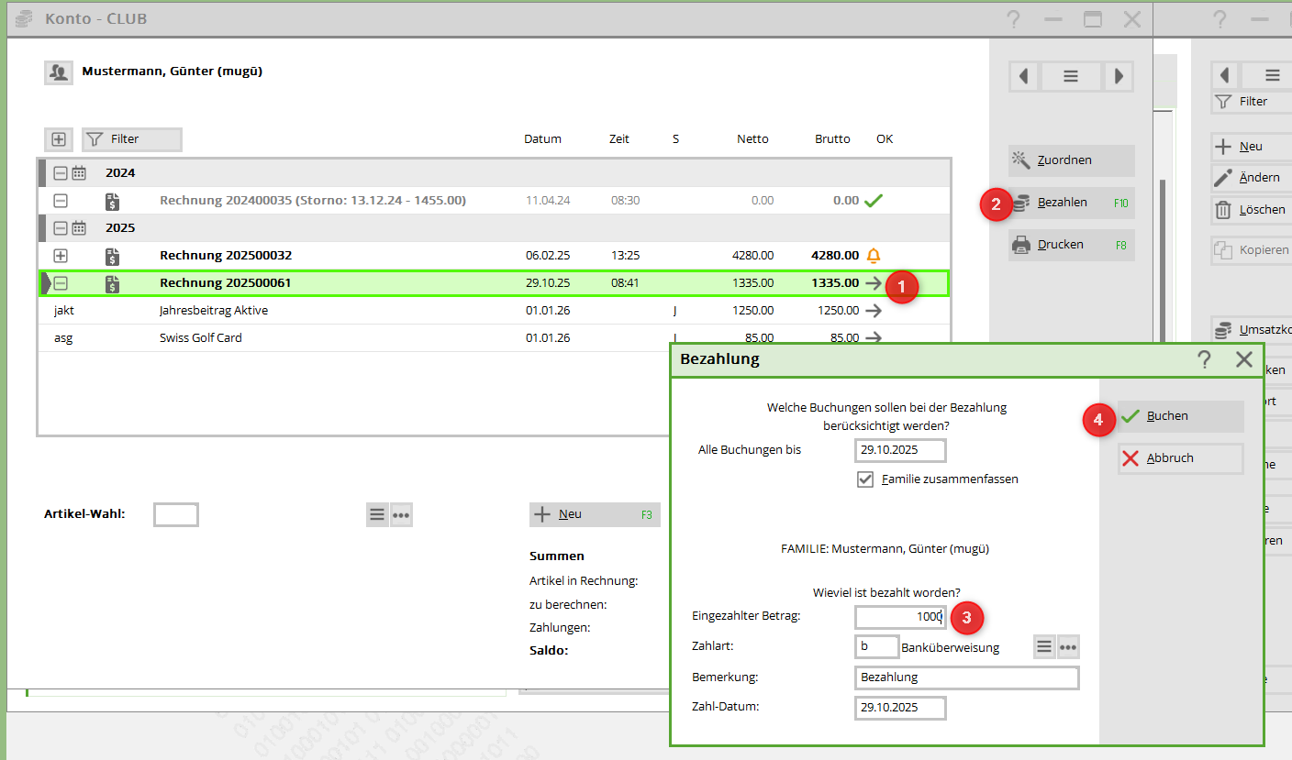Click the Neu F3 button
Image resolution: width=1292 pixels, height=760 pixels.
coord(594,514)
